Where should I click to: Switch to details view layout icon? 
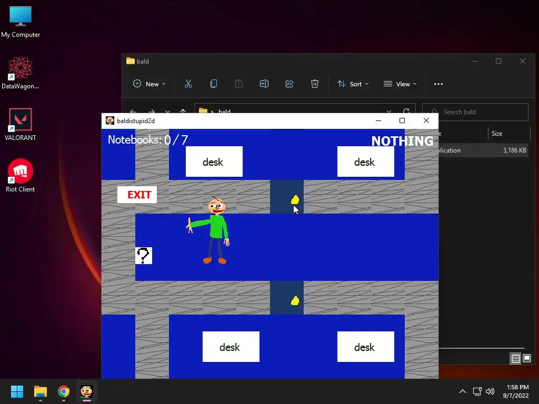[x=516, y=359]
